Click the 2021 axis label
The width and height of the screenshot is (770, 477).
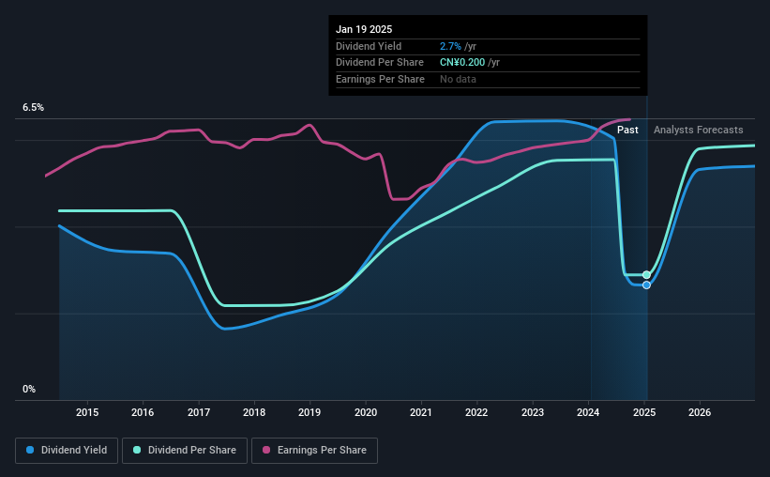click(x=421, y=412)
